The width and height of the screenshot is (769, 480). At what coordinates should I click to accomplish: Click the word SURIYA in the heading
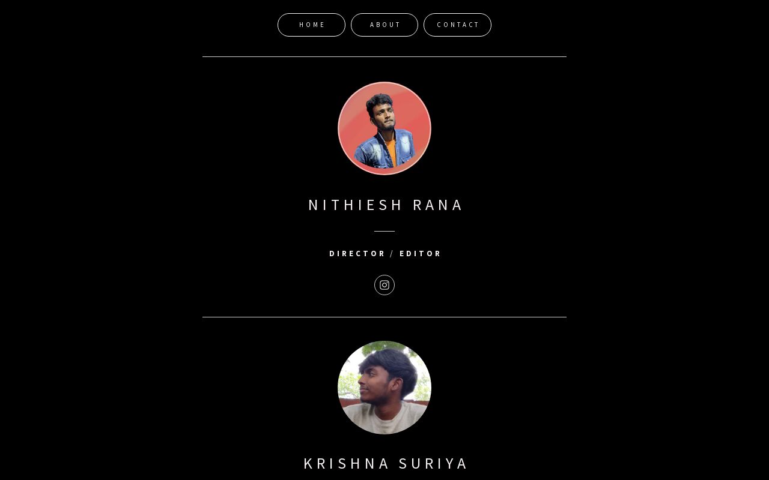[433, 463]
